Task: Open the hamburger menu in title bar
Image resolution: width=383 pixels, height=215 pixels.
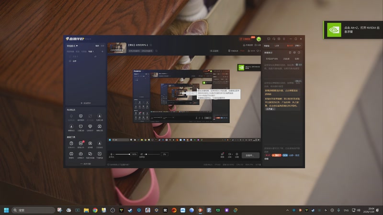Action: tap(284, 39)
